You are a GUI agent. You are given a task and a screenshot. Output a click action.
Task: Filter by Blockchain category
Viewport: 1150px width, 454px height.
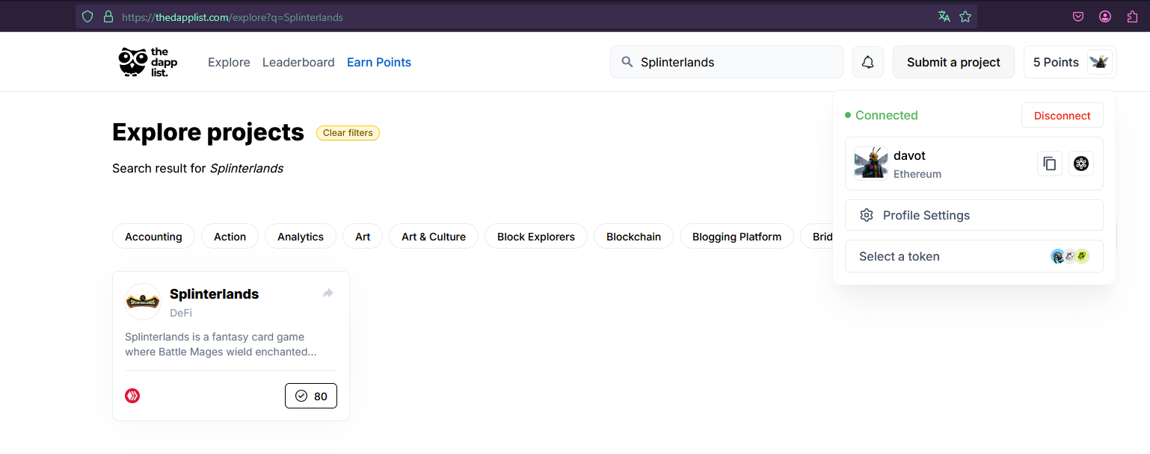coord(633,236)
